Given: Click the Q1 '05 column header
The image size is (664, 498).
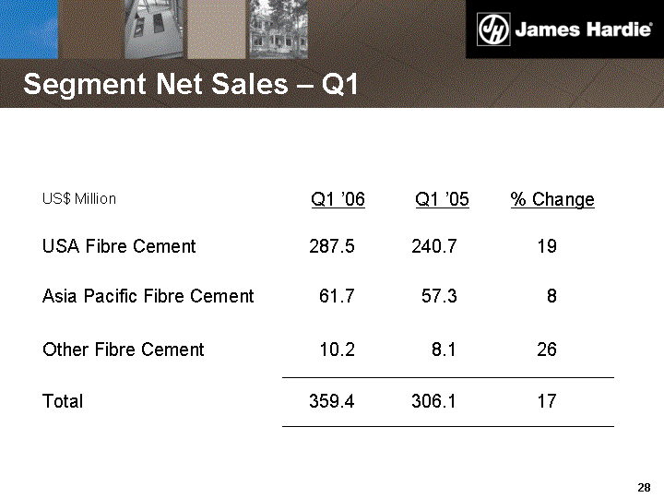Looking at the screenshot, I should tap(442, 200).
